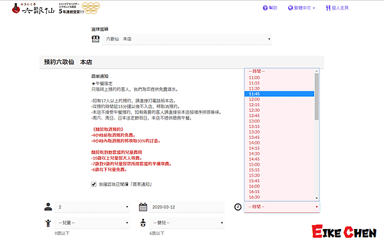
Task: Click the clock icon beside time field
Action: [x=238, y=207]
